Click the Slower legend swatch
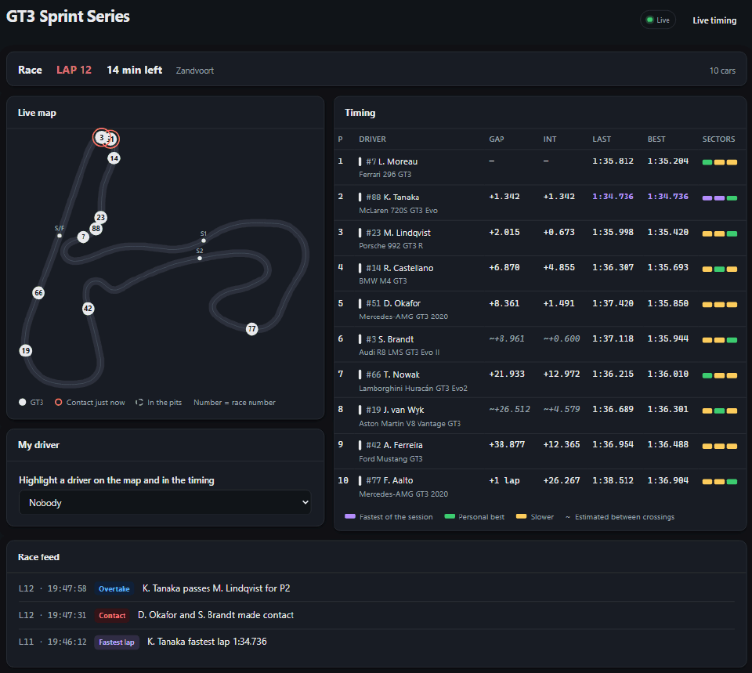 coord(522,516)
